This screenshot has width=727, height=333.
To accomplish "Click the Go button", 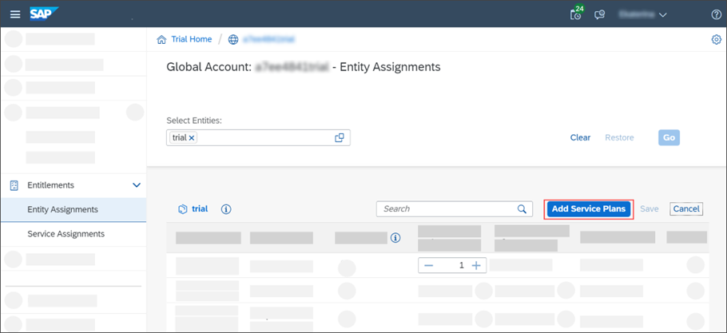I will (x=669, y=137).
